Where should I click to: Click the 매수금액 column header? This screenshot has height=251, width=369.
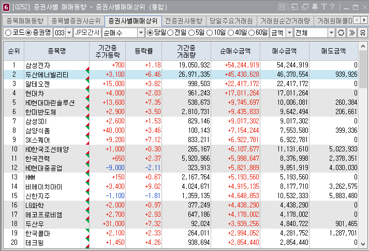point(285,51)
